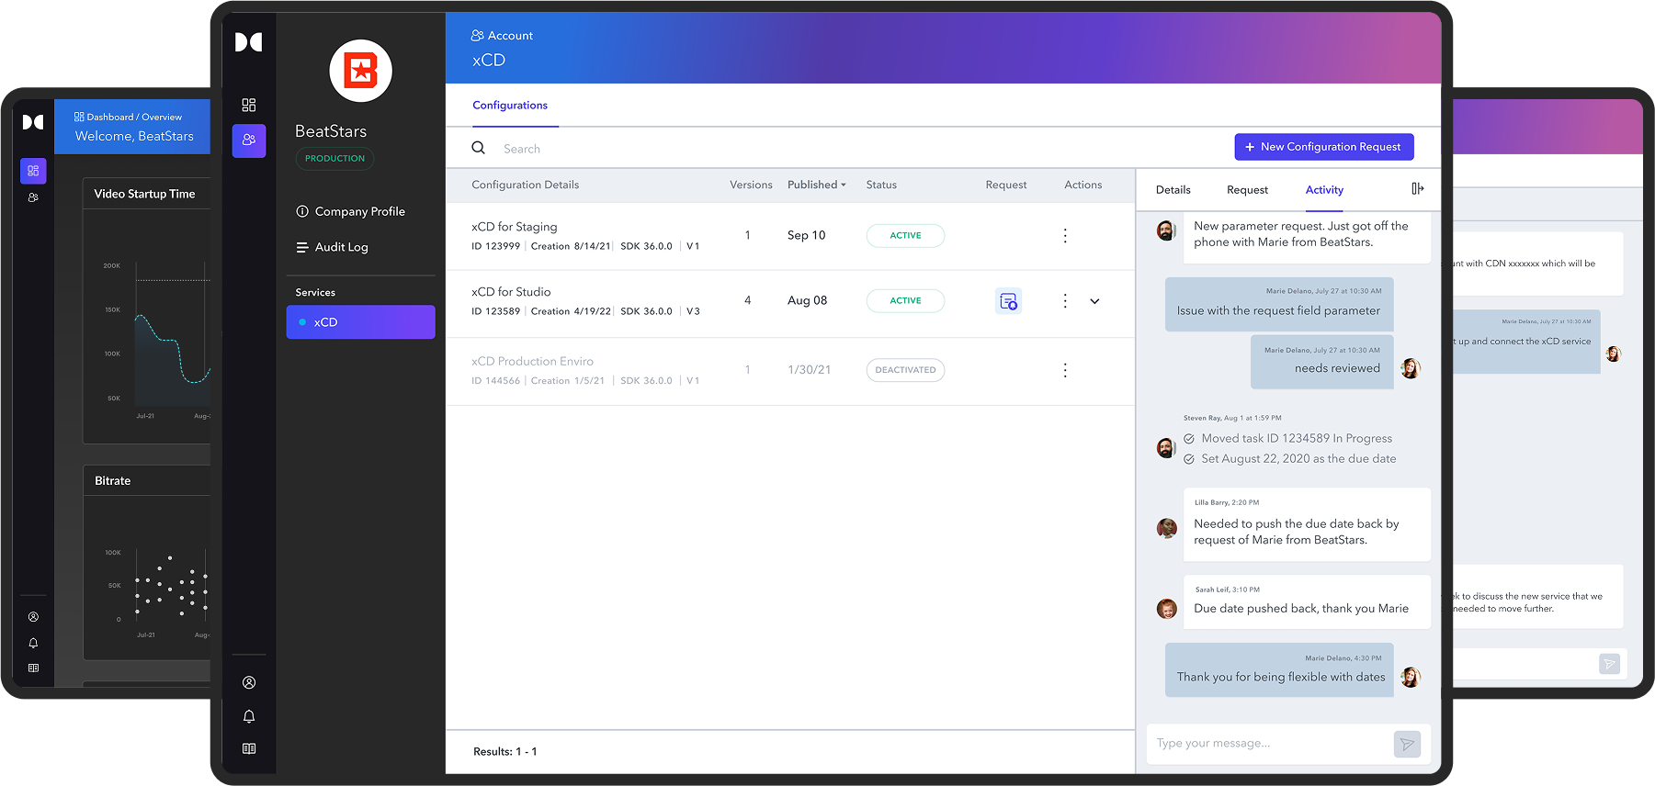The image size is (1655, 786).
Task: Switch to the Request tab
Action: (1247, 190)
